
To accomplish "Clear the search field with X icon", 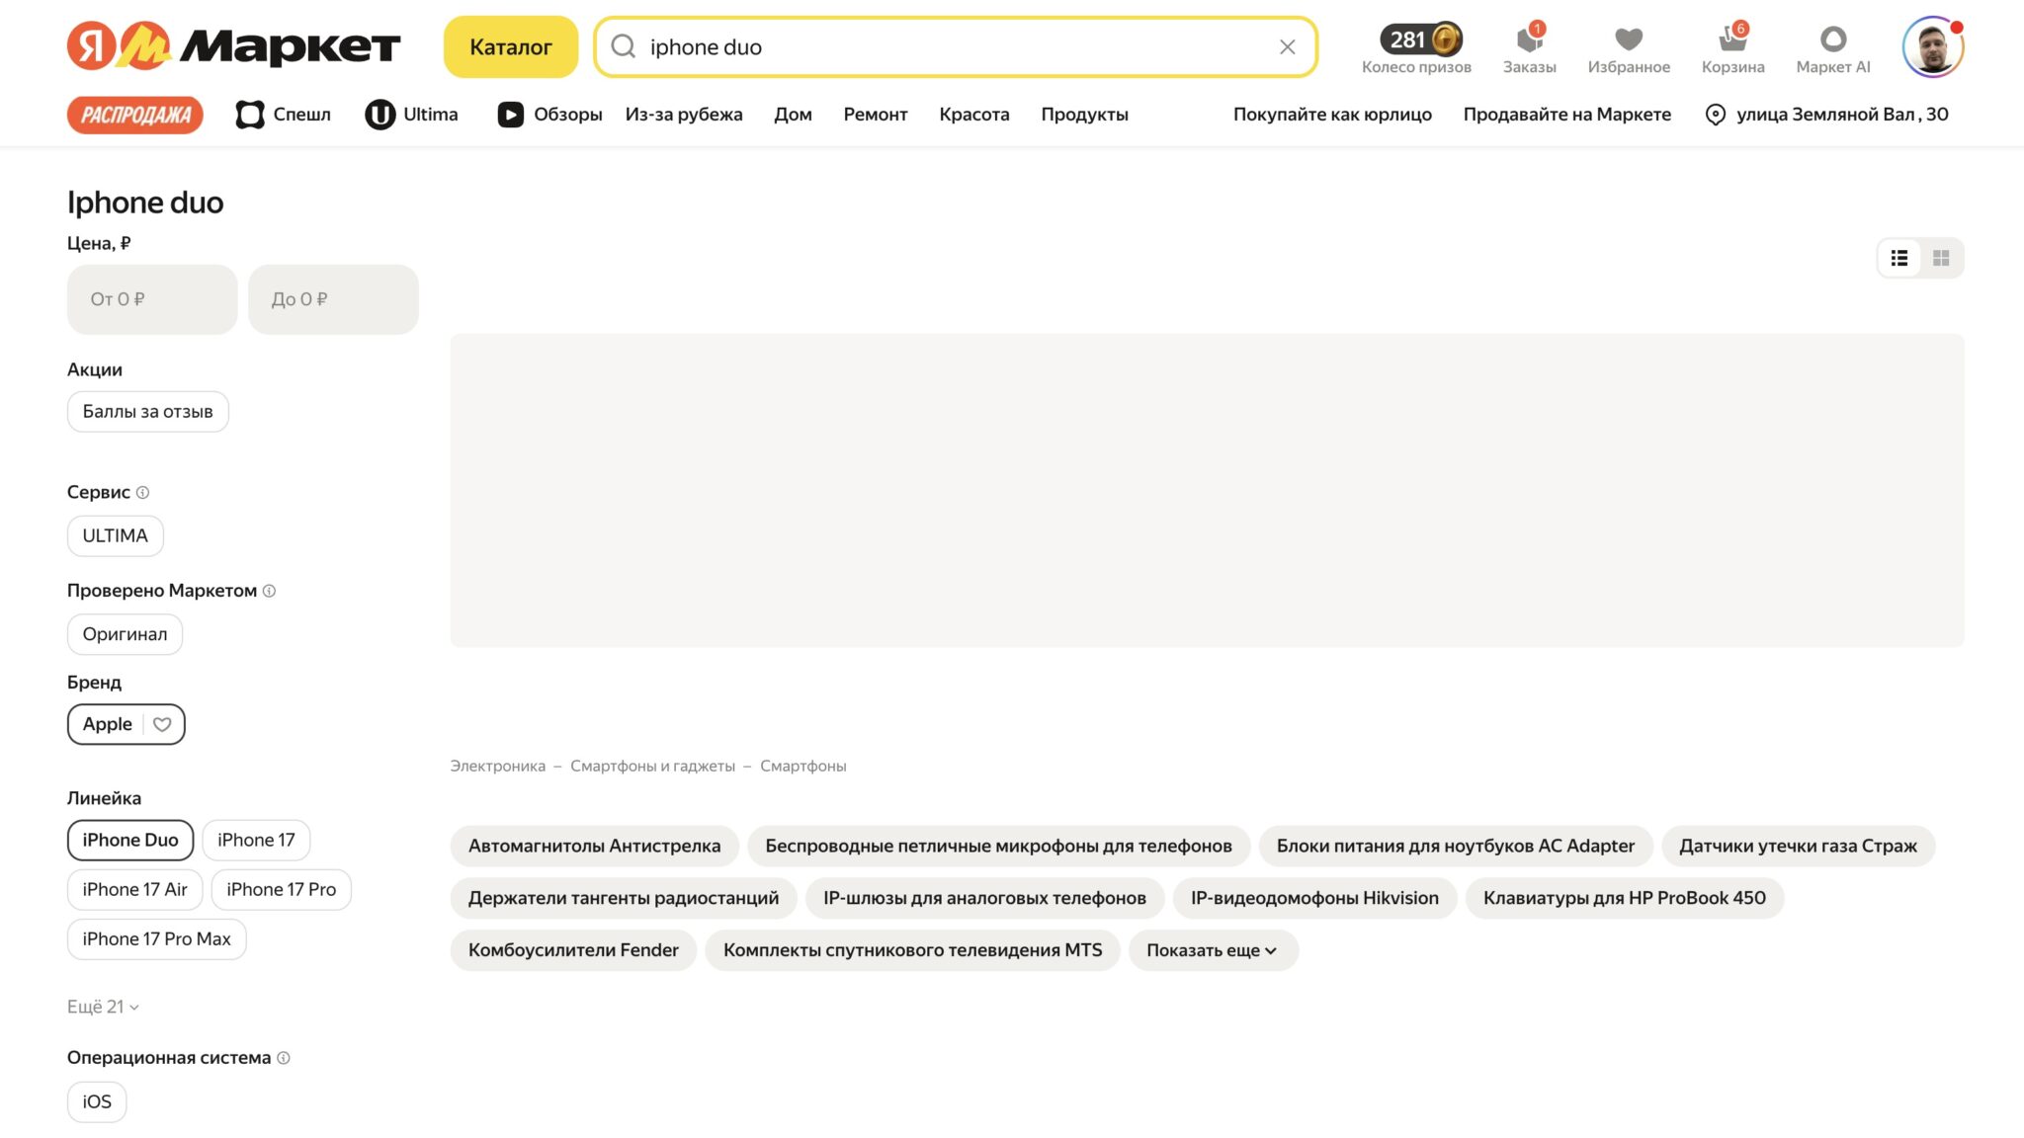I will tap(1287, 47).
